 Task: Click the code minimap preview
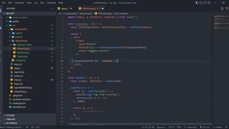221,22
